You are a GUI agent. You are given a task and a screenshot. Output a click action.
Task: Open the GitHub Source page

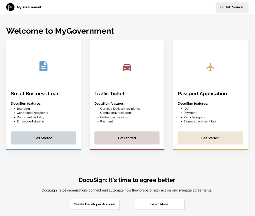click(232, 7)
